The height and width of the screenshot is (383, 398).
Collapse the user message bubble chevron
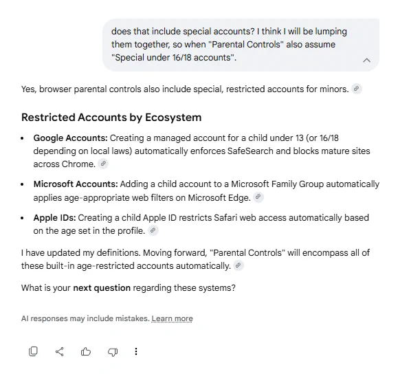click(x=366, y=61)
